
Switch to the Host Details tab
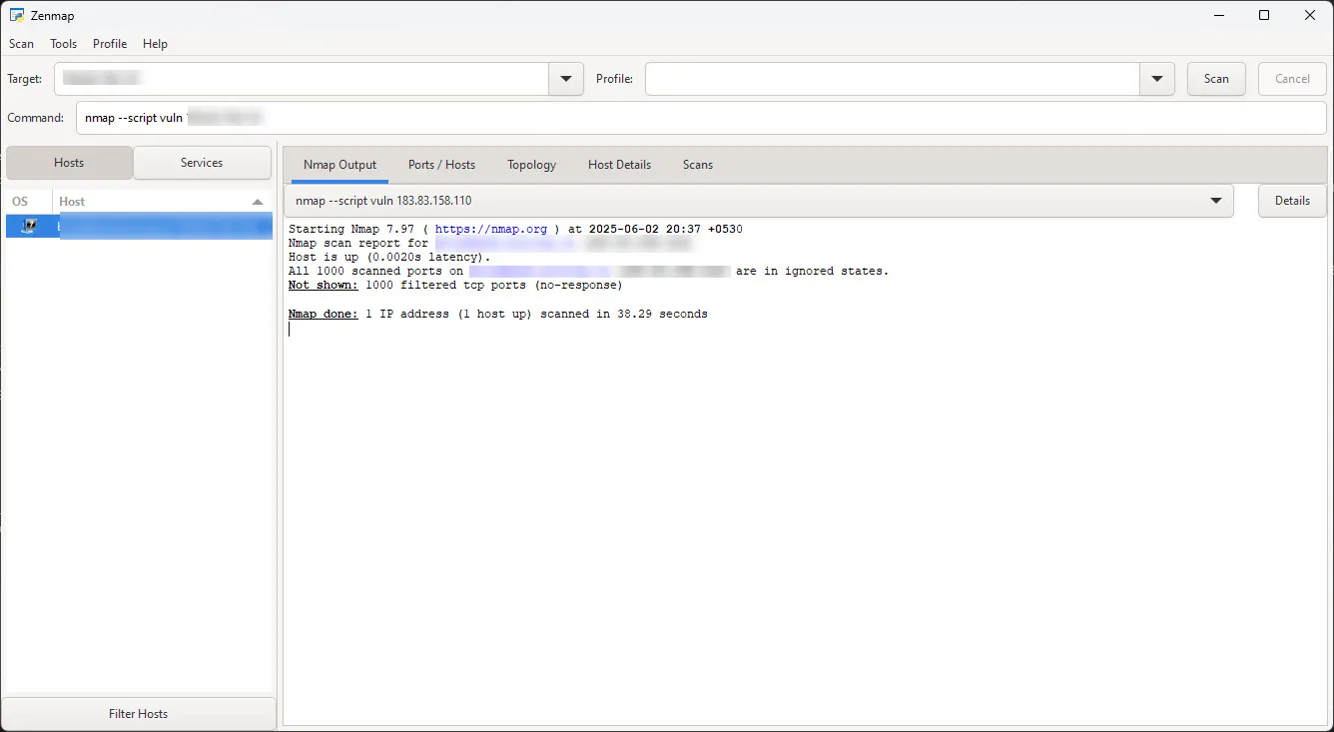(x=619, y=165)
